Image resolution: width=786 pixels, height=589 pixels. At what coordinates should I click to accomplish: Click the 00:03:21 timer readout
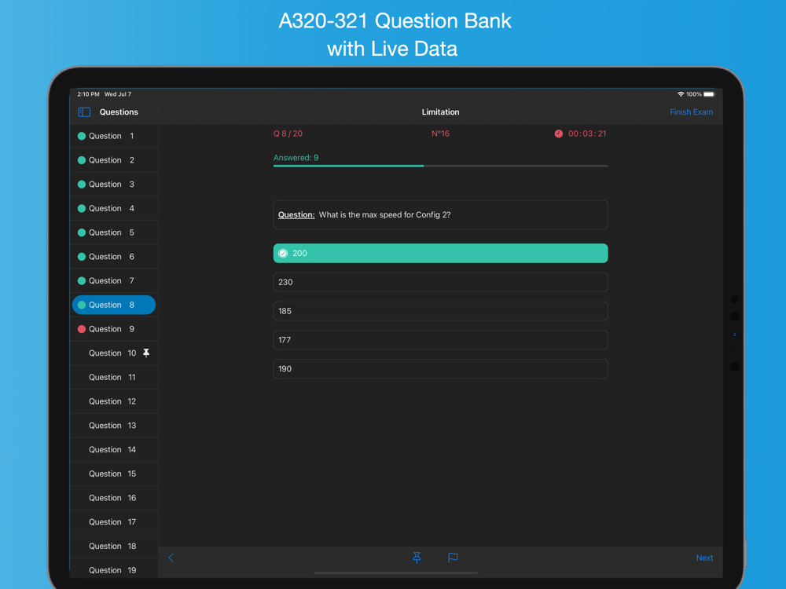click(587, 134)
